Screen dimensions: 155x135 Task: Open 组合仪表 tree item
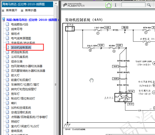click(17, 61)
